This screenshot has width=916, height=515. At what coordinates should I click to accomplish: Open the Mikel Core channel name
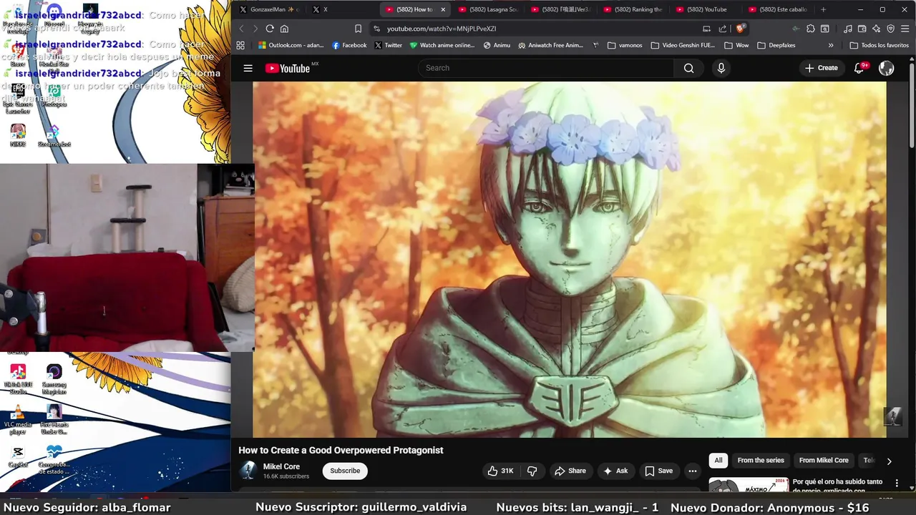point(281,466)
